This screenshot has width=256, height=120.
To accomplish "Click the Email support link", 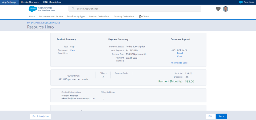I will [x=180, y=53].
